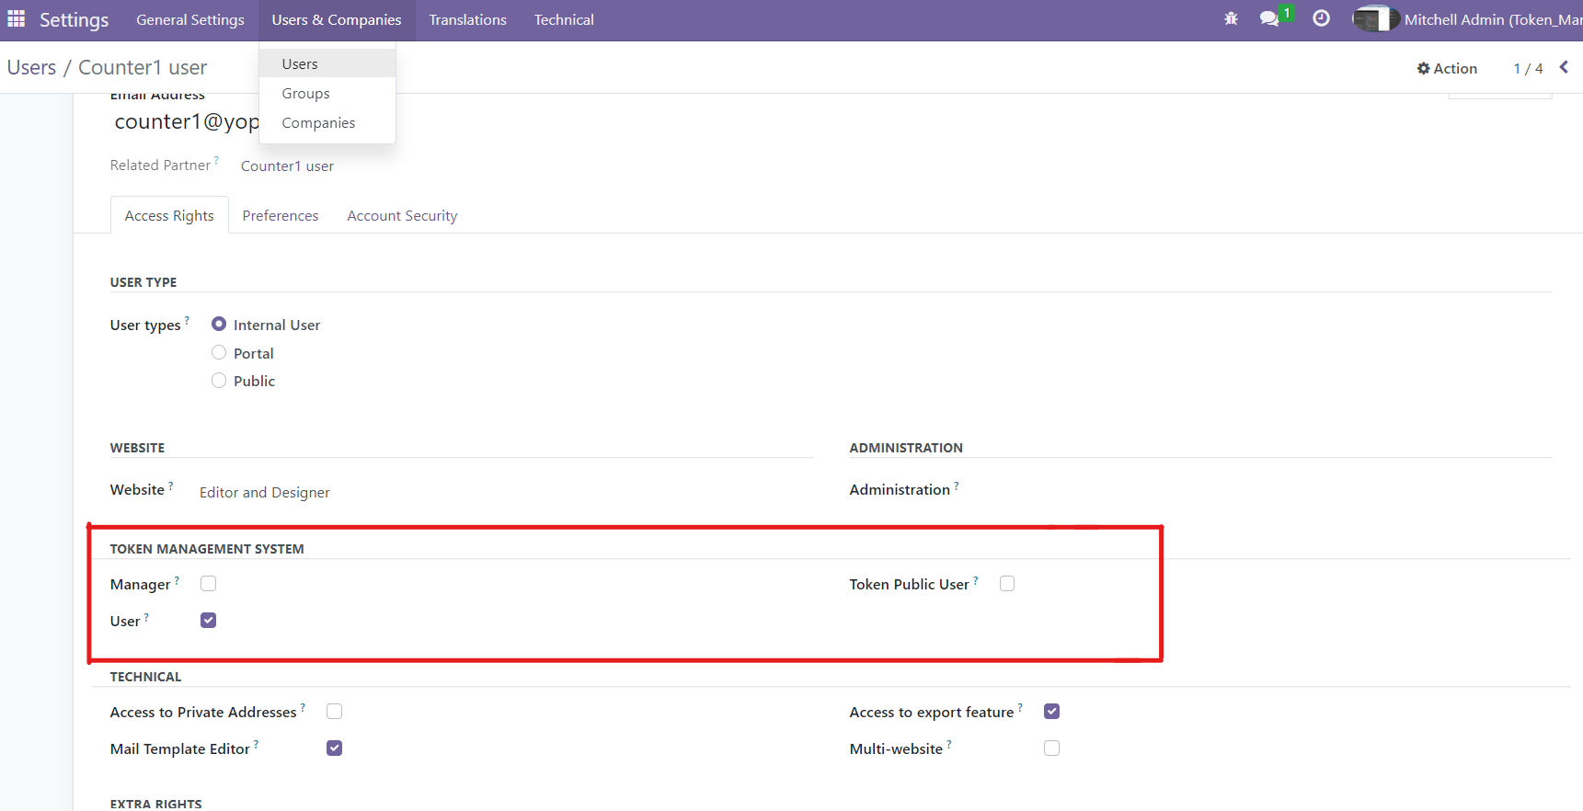Open the apps grid home menu
The height and width of the screenshot is (811, 1583).
(17, 19)
